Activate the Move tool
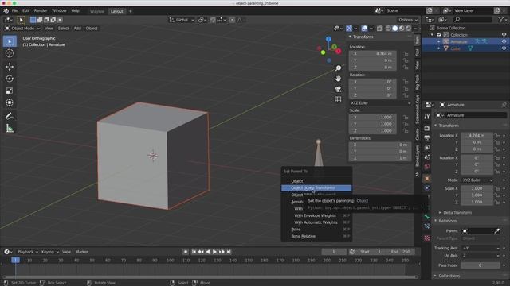Image resolution: width=510 pixels, height=286 pixels. tap(10, 67)
